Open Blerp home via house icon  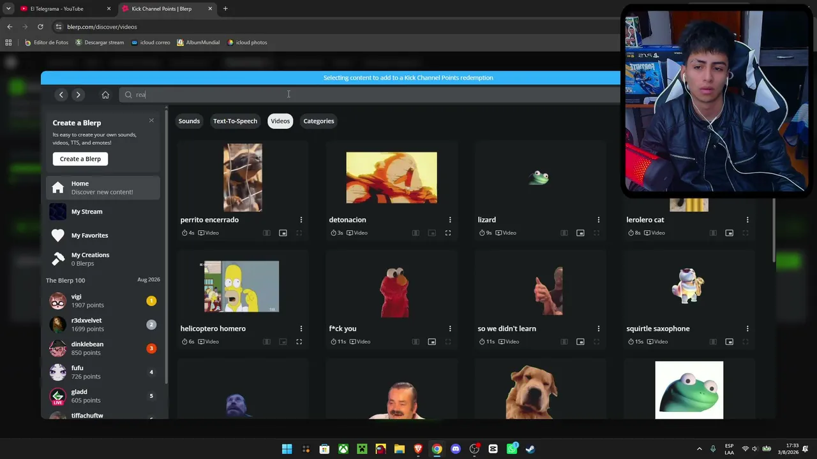tap(105, 95)
